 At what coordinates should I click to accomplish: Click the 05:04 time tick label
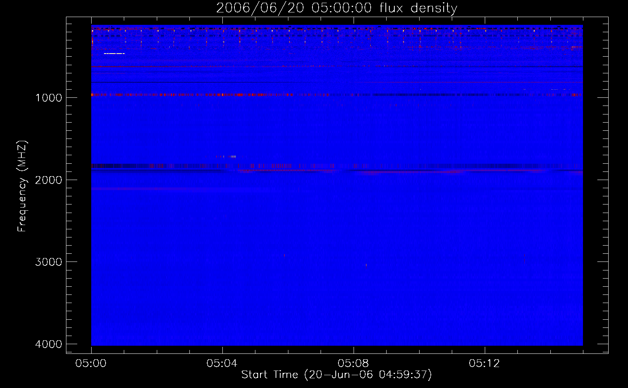pyautogui.click(x=222, y=364)
